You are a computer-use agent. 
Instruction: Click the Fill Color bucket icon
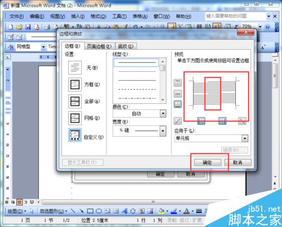coord(161,211)
